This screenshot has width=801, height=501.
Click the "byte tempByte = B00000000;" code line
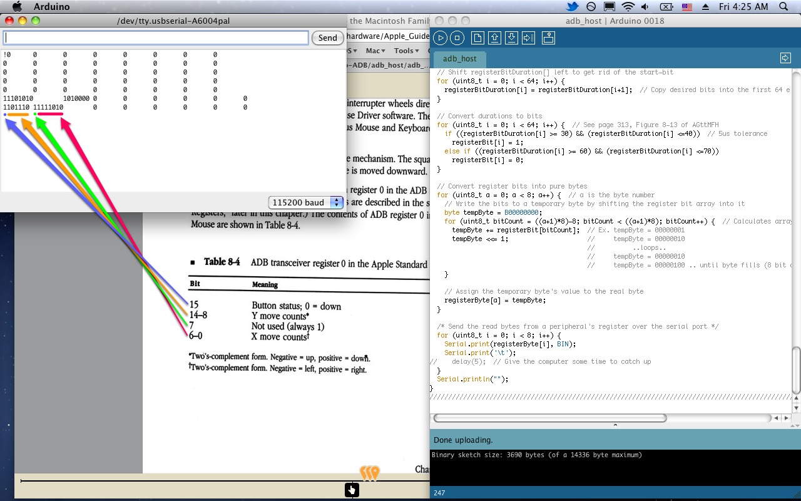pos(493,213)
